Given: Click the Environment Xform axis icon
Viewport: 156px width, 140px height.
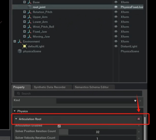Looking at the screenshot, I should point(20,41).
